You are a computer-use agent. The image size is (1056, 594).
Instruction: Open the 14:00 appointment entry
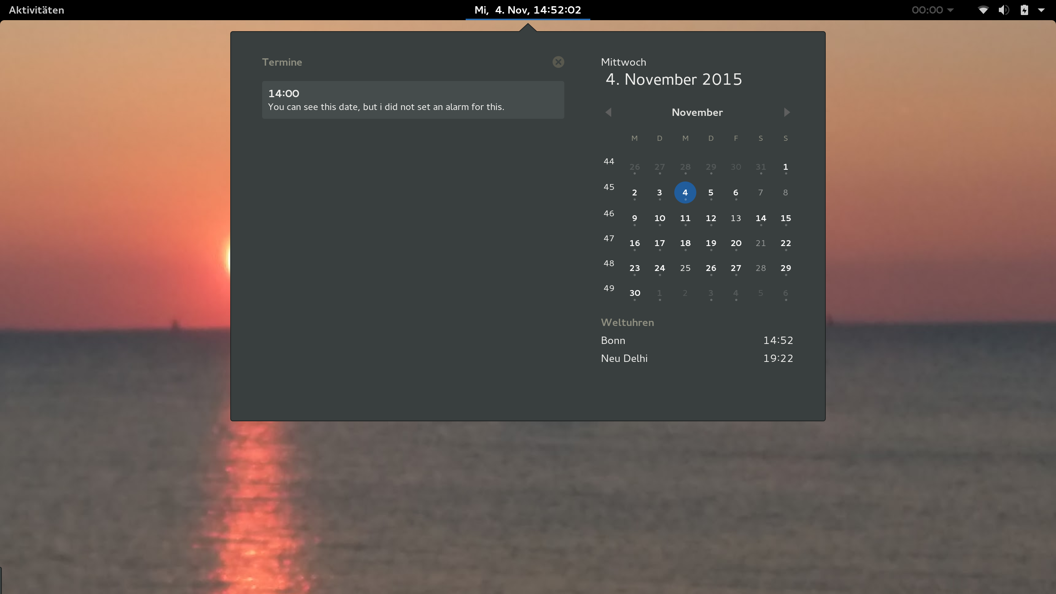pos(413,100)
